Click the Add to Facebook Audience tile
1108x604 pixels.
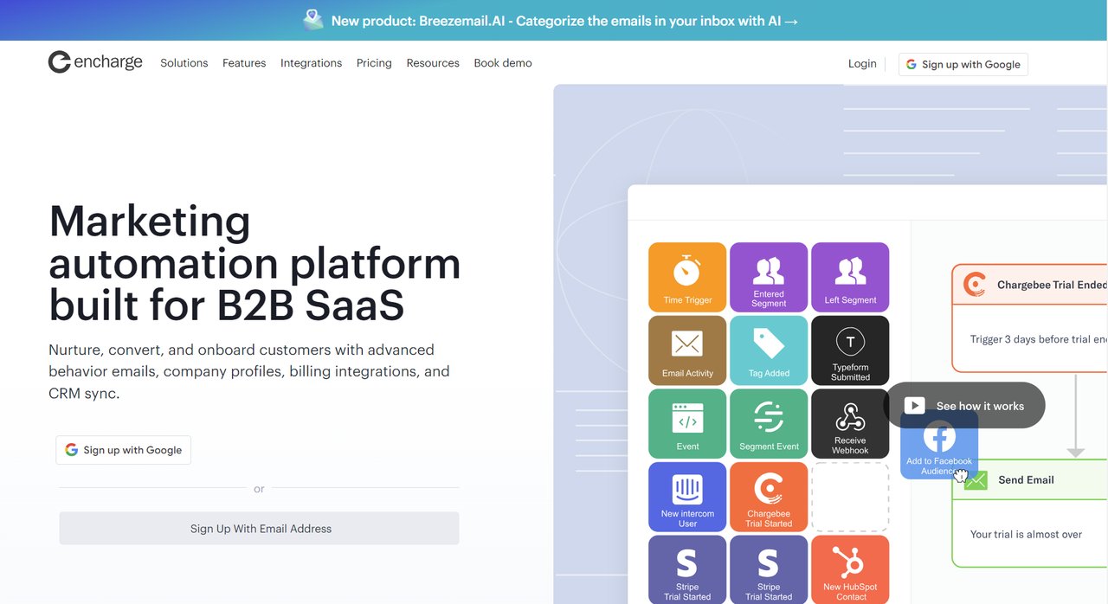pos(939,445)
